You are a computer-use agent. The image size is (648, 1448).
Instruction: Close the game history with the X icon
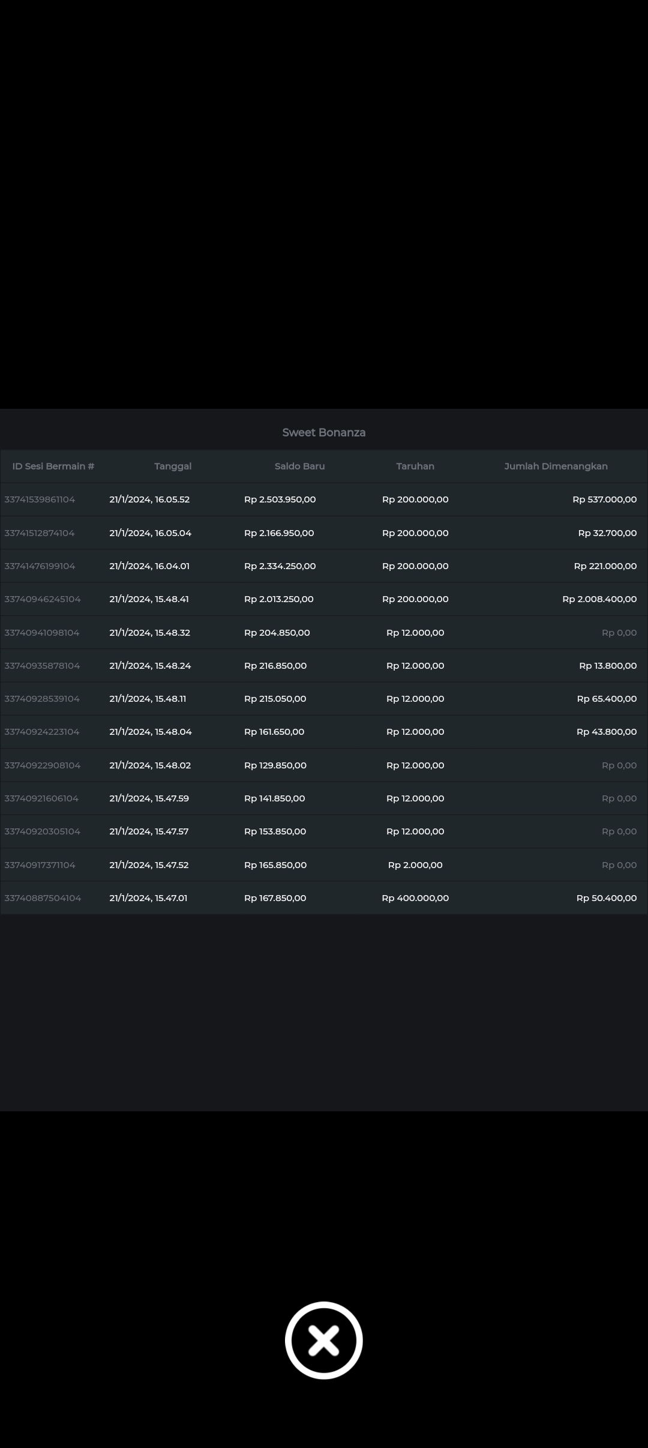tap(323, 1340)
